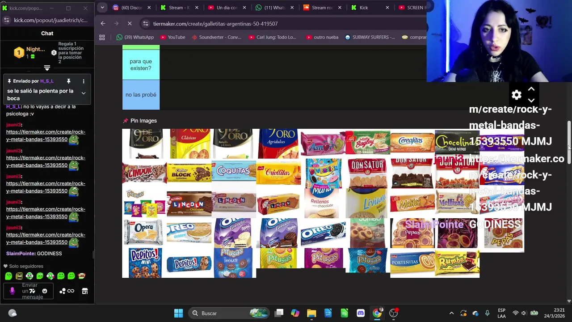The height and width of the screenshot is (322, 572).
Task: Open OBS Studio from the taskbar
Action: point(394,313)
